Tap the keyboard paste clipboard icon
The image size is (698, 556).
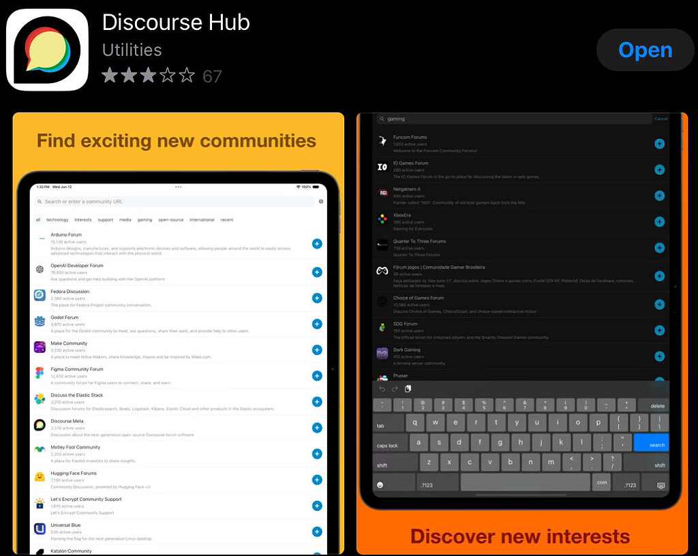pos(408,389)
